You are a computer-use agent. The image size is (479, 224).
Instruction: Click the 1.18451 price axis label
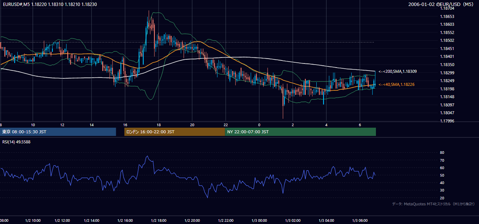coord(447,49)
